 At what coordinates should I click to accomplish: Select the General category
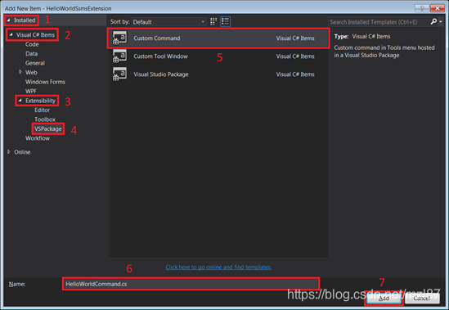(x=35, y=63)
